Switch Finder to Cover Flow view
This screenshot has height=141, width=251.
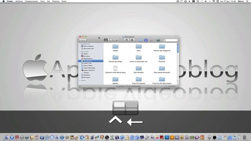[x=116, y=40]
